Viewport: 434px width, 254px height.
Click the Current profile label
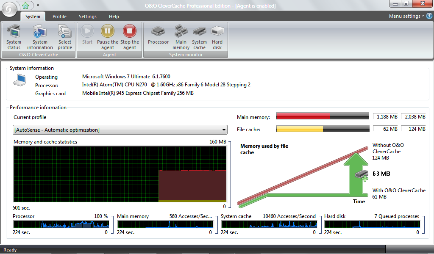pyautogui.click(x=30, y=117)
